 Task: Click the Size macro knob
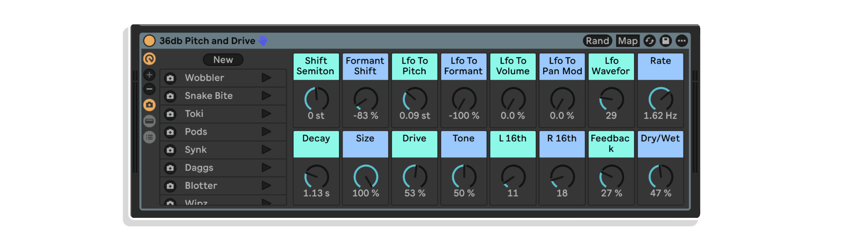pos(366,177)
